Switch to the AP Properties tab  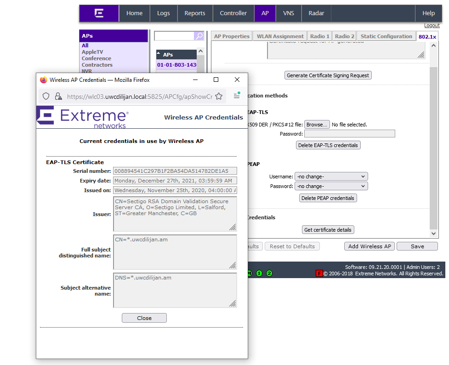(232, 36)
